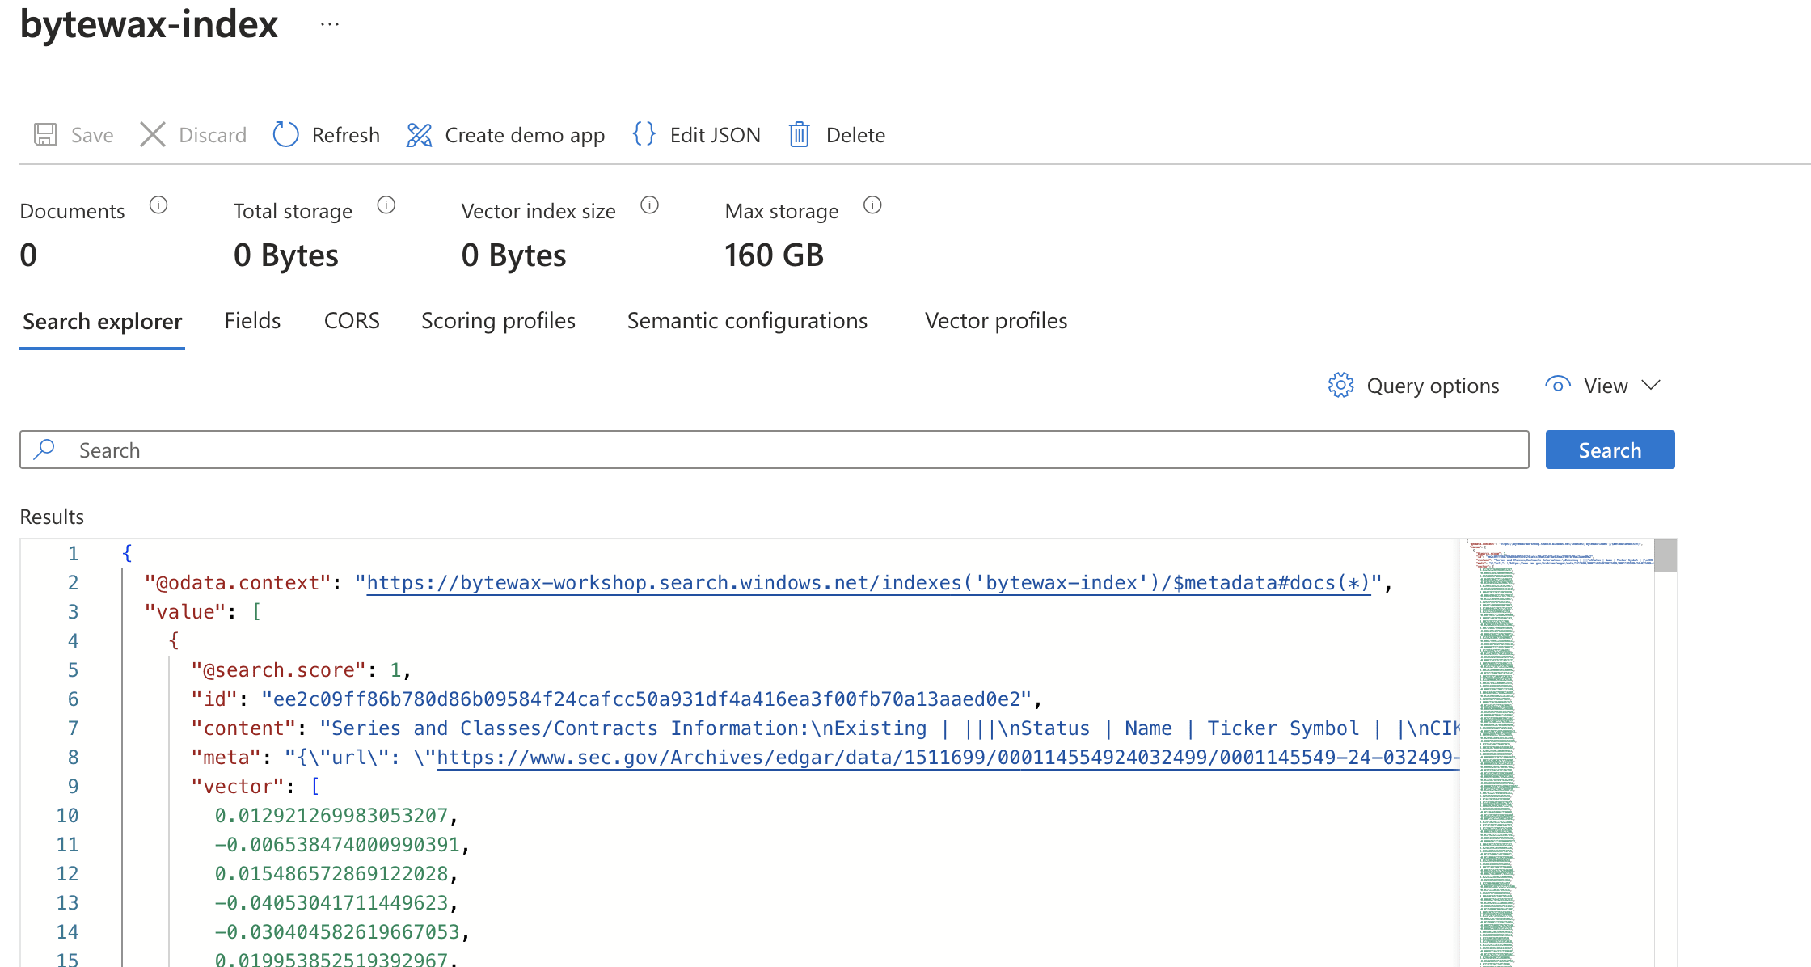The image size is (1811, 967).
Task: Click the Delete trash can icon
Action: 799,134
